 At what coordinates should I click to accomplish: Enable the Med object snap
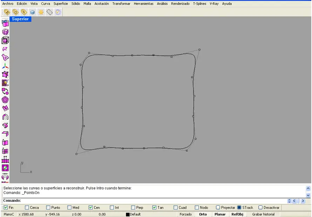point(69,208)
